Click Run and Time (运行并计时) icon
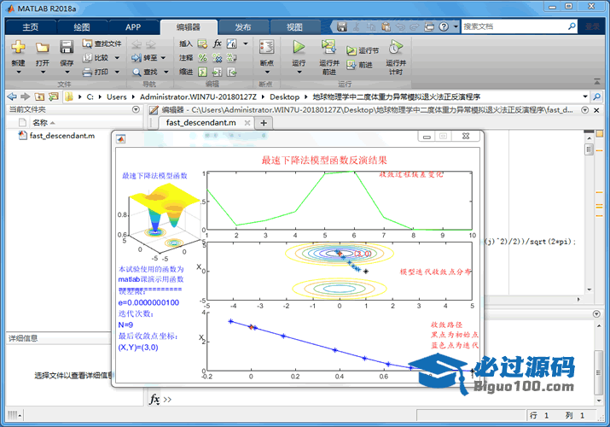 396,47
